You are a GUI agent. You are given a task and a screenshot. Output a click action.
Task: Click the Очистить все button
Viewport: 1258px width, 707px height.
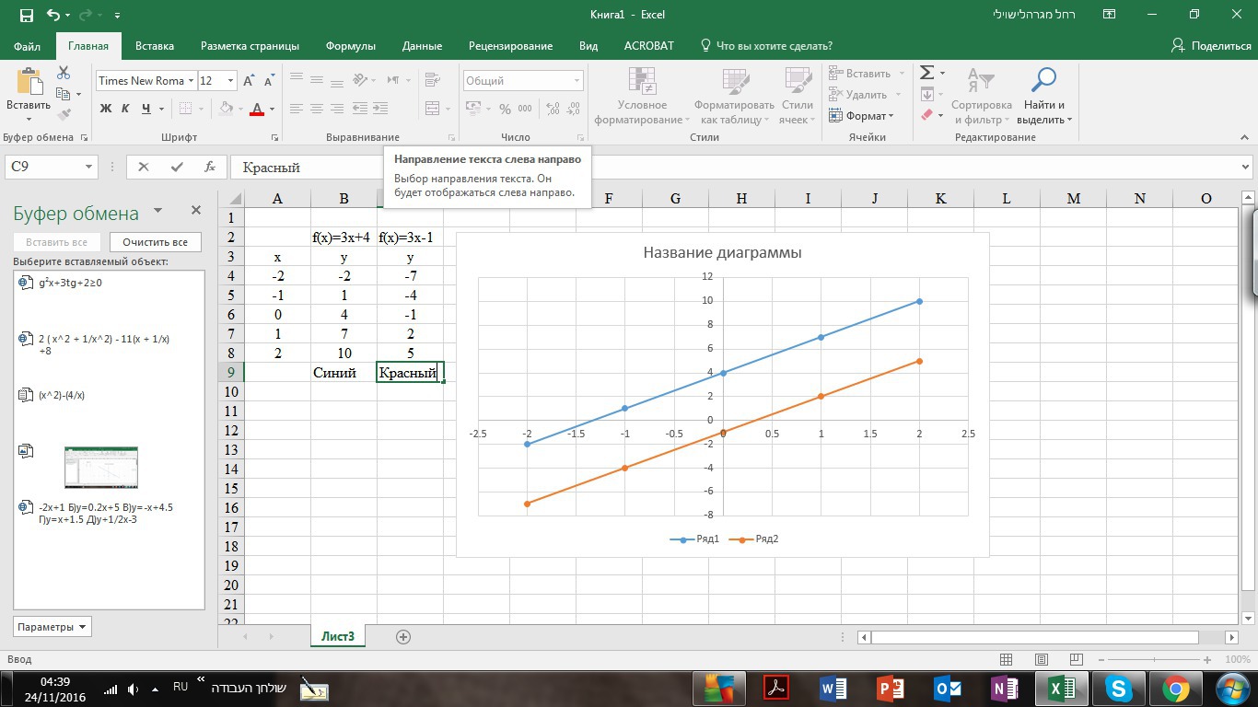(156, 242)
